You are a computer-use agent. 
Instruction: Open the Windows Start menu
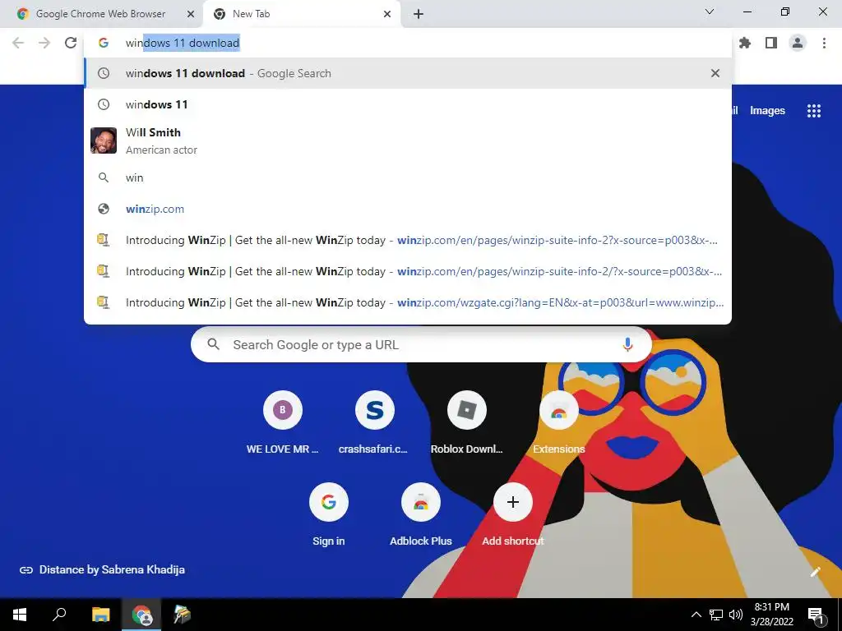(20, 615)
